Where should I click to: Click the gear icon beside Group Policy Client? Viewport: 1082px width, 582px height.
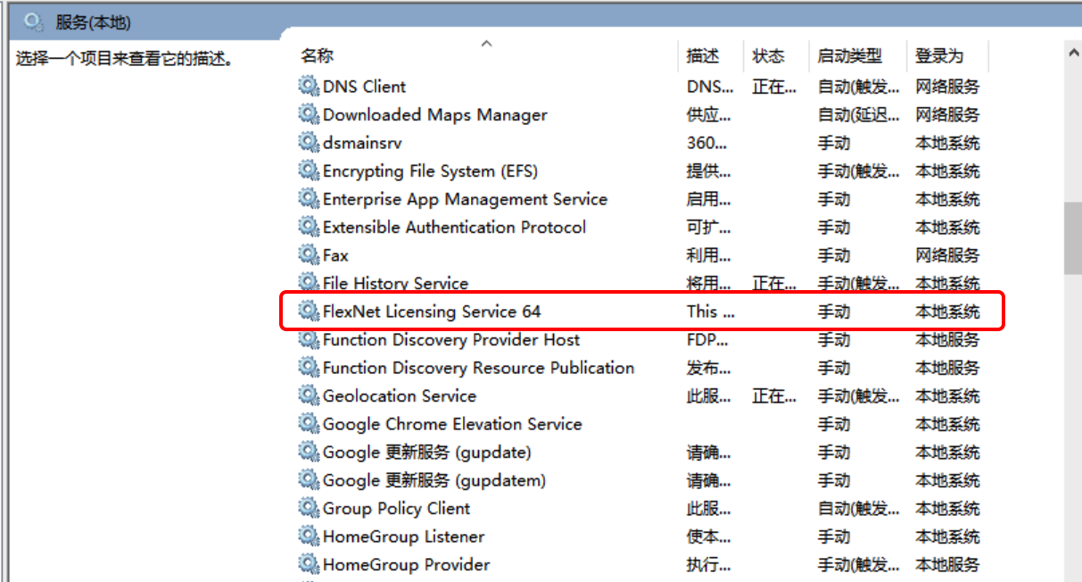(x=309, y=508)
